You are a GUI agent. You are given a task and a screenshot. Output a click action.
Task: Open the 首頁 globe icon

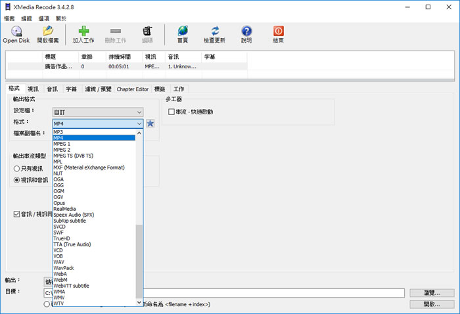pyautogui.click(x=183, y=31)
